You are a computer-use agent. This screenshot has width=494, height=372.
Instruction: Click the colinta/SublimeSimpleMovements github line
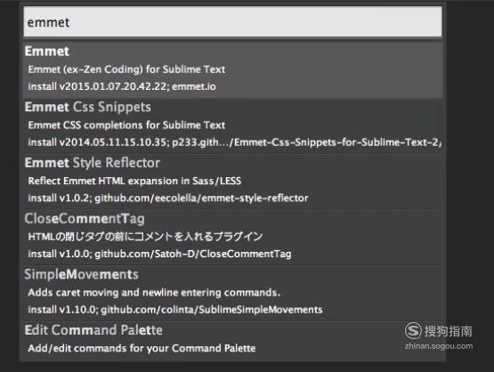[175, 310]
